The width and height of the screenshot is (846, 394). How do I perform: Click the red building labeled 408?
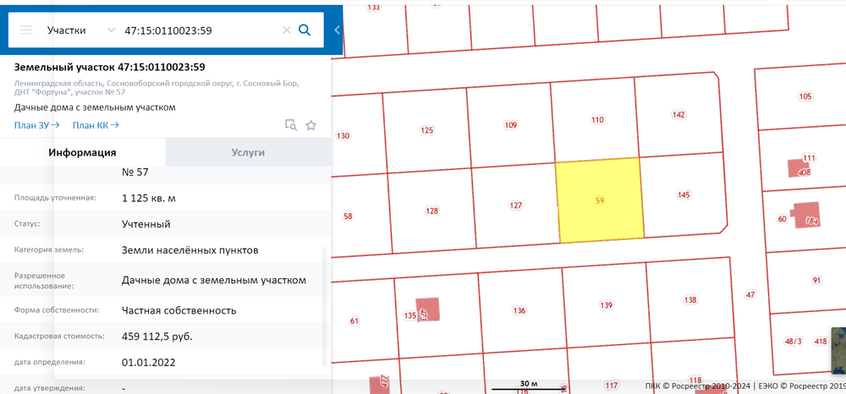pos(799,168)
